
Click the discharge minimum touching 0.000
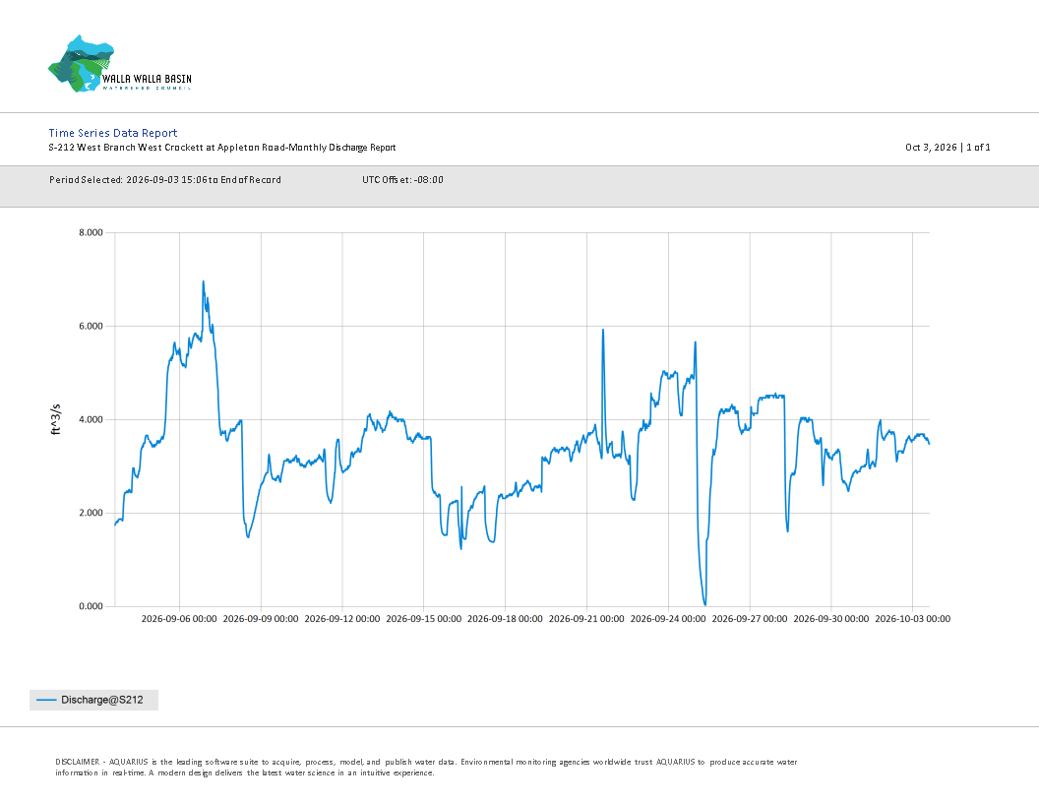705,603
